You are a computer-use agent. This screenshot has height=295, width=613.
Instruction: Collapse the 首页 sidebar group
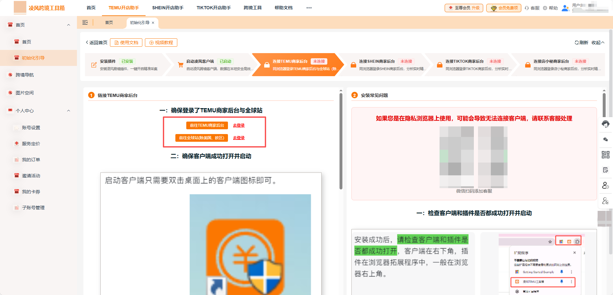[68, 25]
